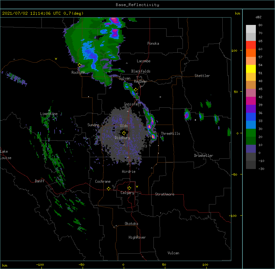Click the slate purple 10 dBZ legend swatch
Image resolution: width=275 pixels, height=269 pixels.
[251, 149]
